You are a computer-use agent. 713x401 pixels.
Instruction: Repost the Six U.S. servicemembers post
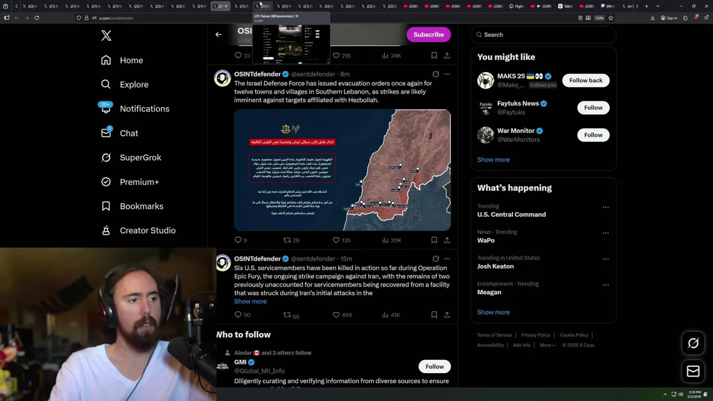coord(291,315)
